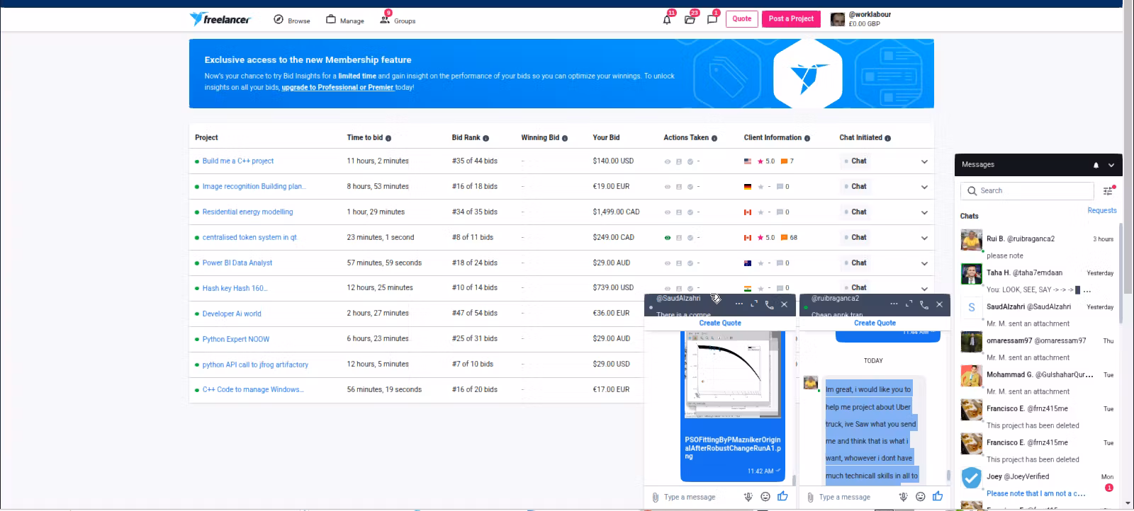Click the info icon beside Winning Bid
Viewport: 1134px width, 511px height.
pyautogui.click(x=565, y=138)
